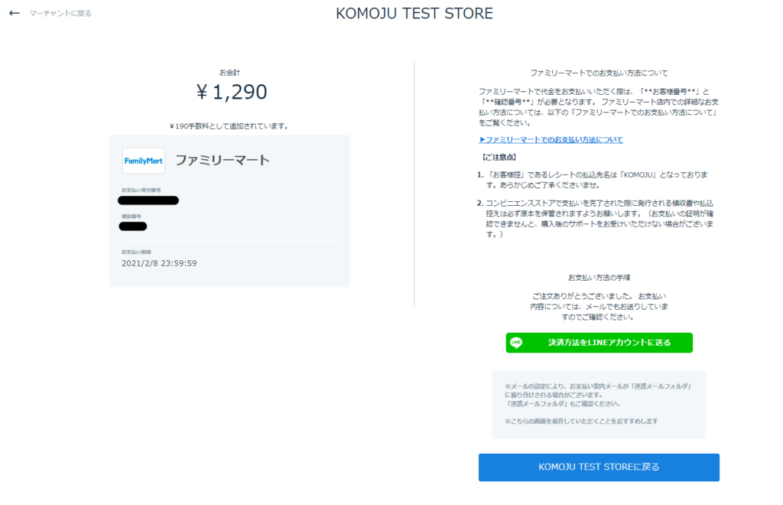Screen dimensions: 783x505
Task: Click the first caution note about KOMOJU receipt
Action: (594, 180)
